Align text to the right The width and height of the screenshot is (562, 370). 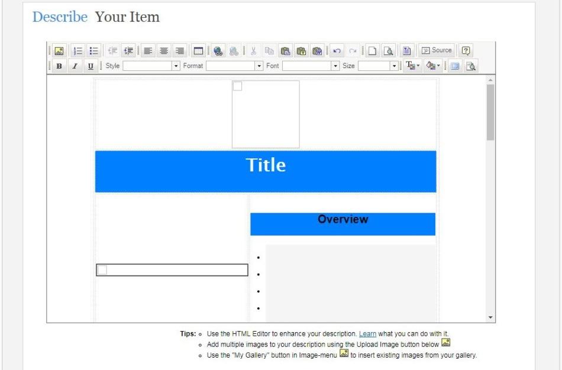[x=179, y=50]
